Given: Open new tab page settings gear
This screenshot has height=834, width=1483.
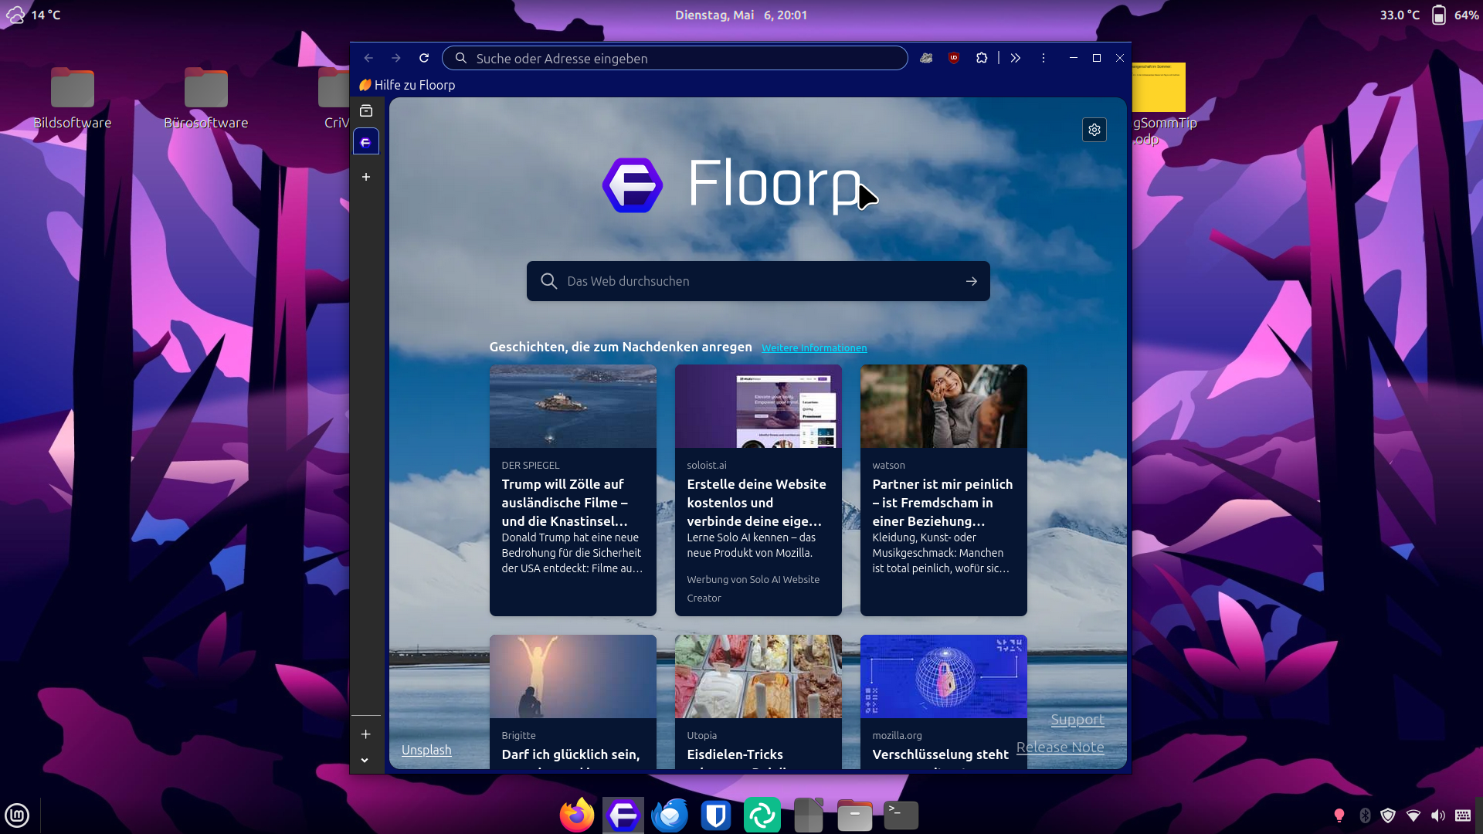Looking at the screenshot, I should tap(1094, 130).
